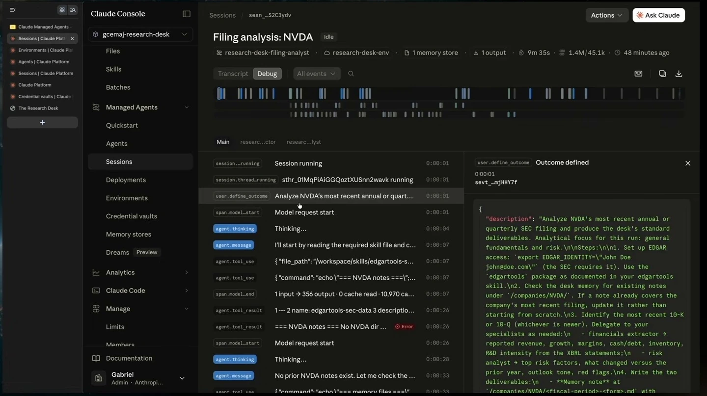This screenshot has height=396, width=707.
Task: Close the Outcome defined detail panel
Action: [x=688, y=163]
